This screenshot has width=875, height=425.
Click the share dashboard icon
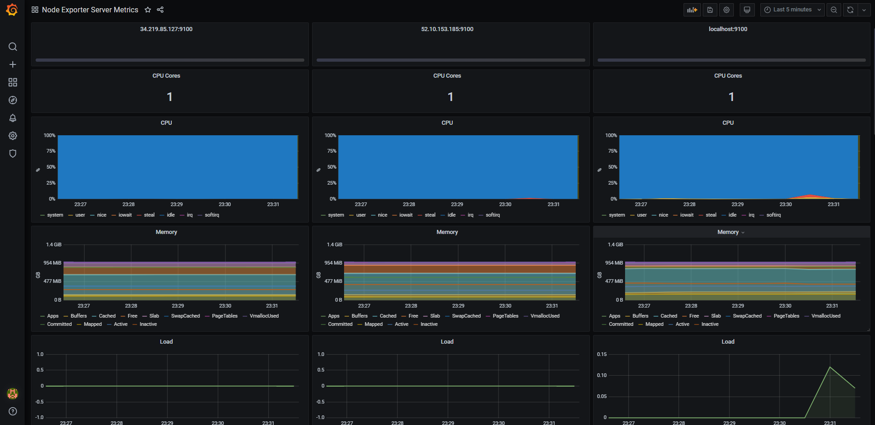click(160, 10)
